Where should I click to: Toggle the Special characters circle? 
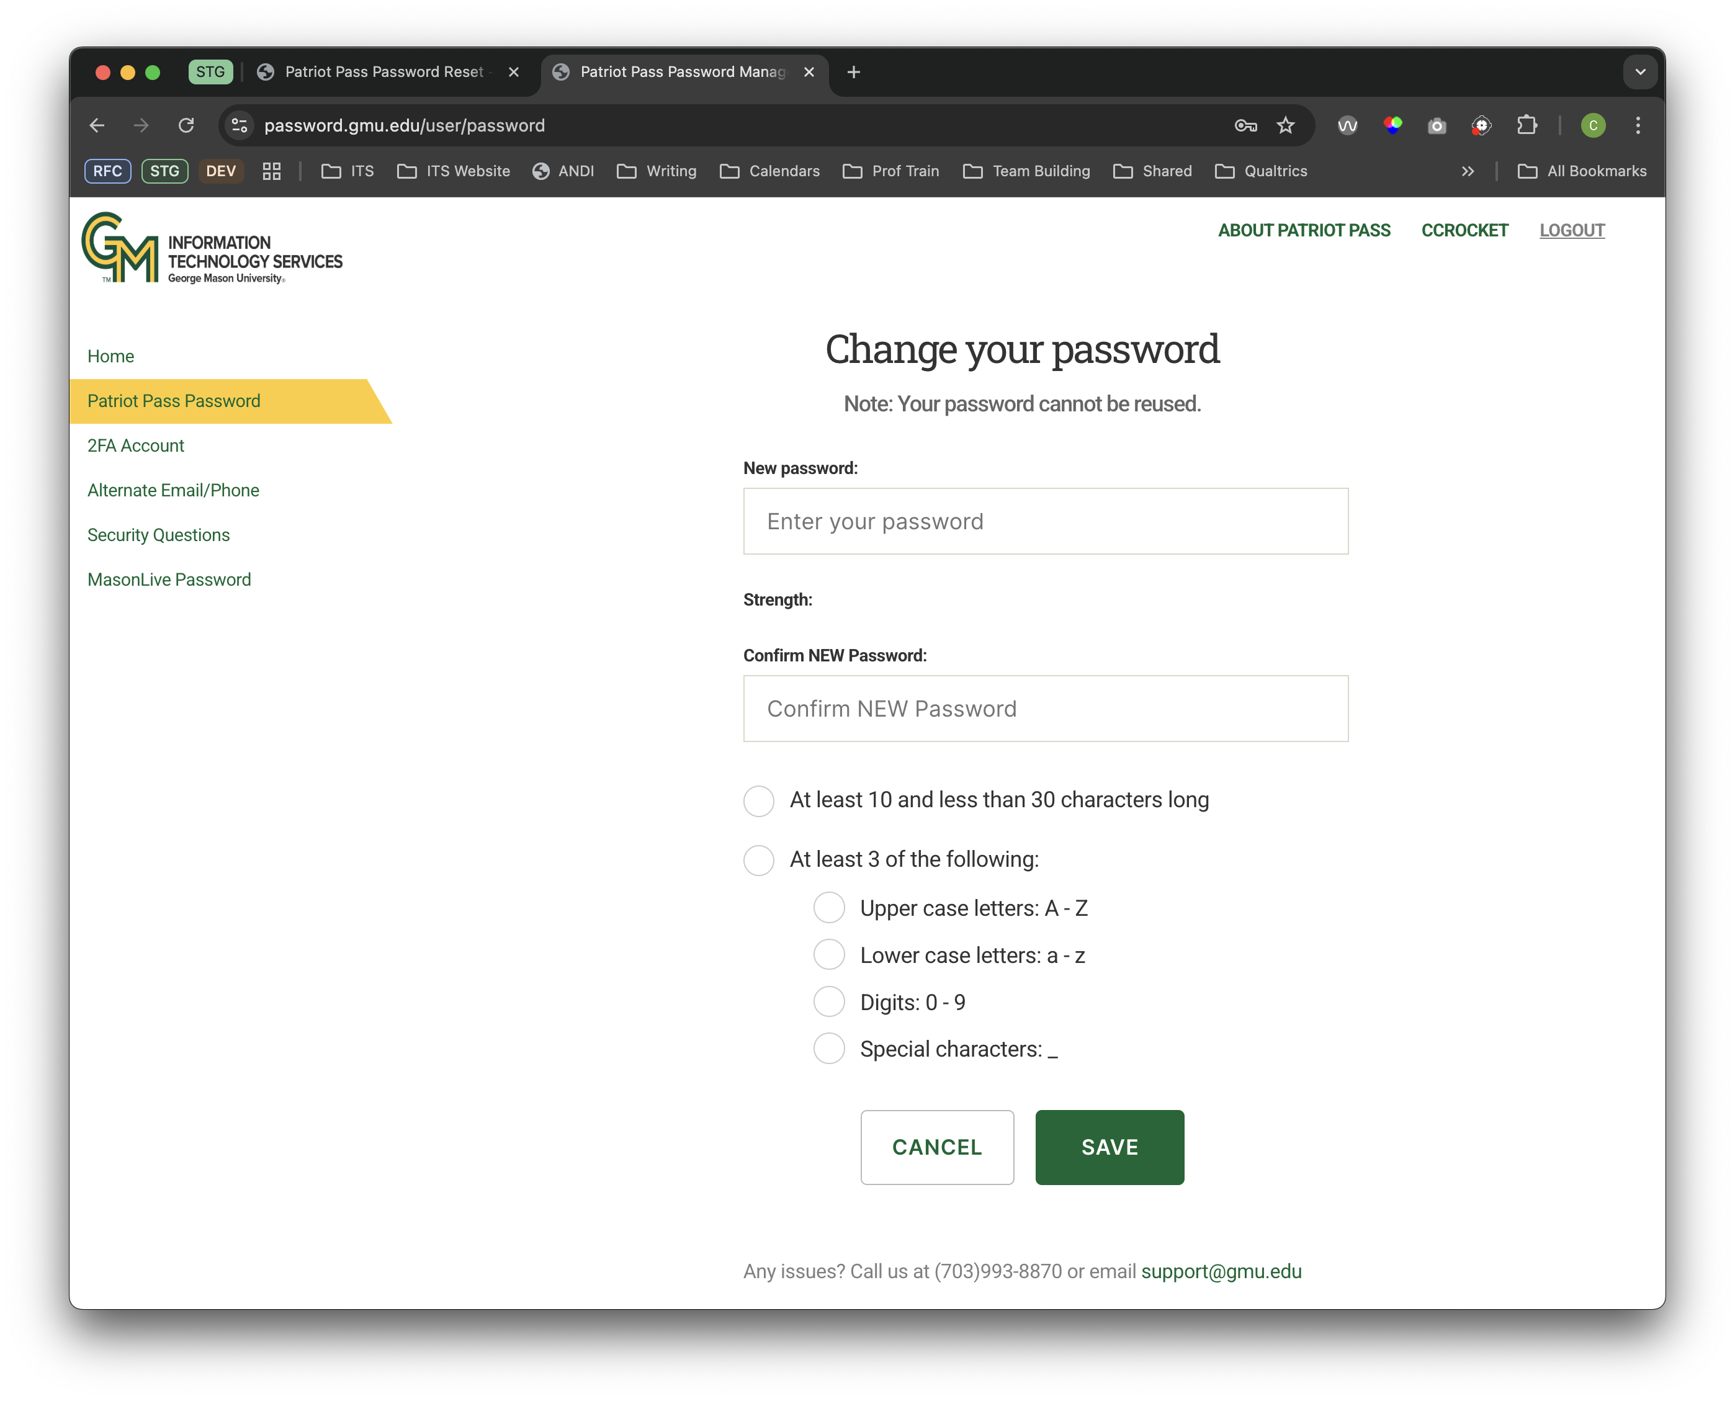[x=829, y=1049]
